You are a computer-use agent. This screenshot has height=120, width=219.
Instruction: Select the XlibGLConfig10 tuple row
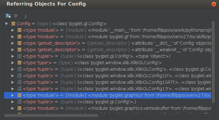tap(107, 76)
